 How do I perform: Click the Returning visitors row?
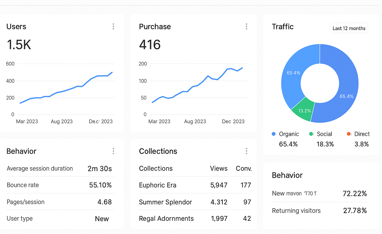[x=319, y=211]
